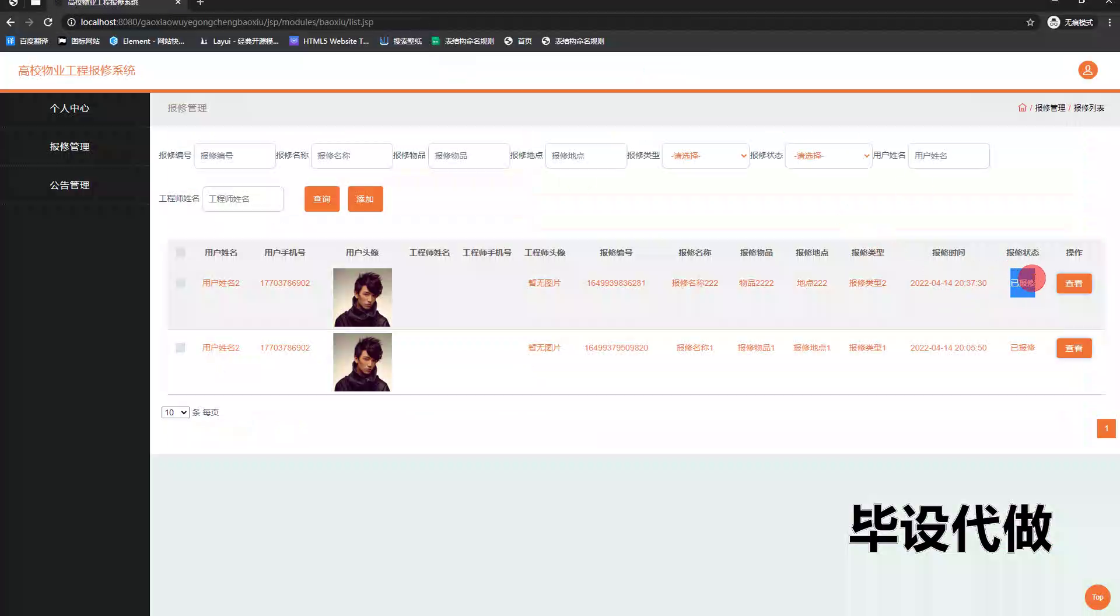Click the home icon in breadcrumb
1120x616 pixels.
click(x=1022, y=108)
